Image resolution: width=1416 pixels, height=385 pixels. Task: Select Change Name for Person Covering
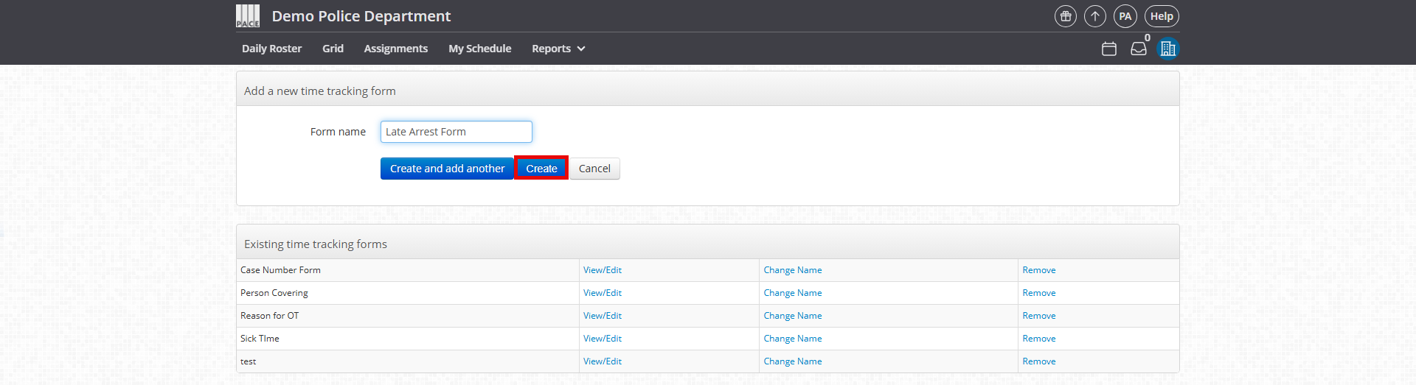(x=793, y=293)
